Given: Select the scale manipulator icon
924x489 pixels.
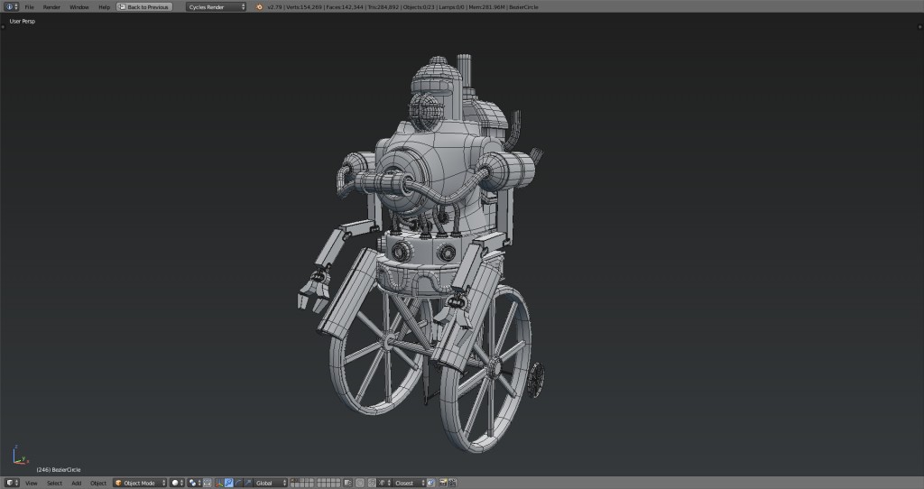Looking at the screenshot, I should [x=246, y=483].
